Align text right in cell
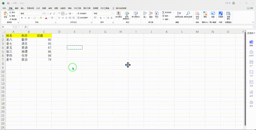Viewport: 256px width, 130px height. point(66,18)
